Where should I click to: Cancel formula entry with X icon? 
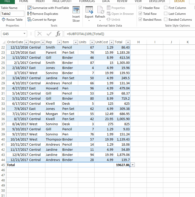(39, 34)
